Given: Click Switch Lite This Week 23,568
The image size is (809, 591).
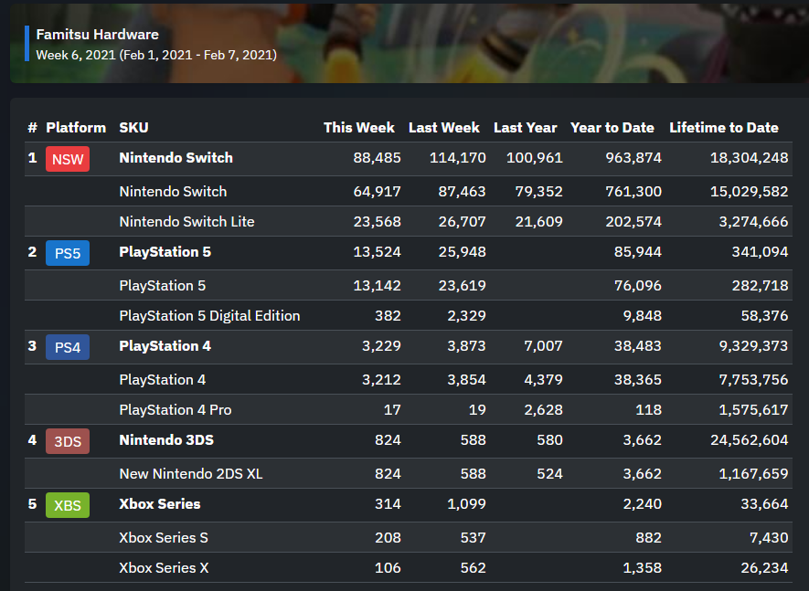Looking at the screenshot, I should (378, 222).
